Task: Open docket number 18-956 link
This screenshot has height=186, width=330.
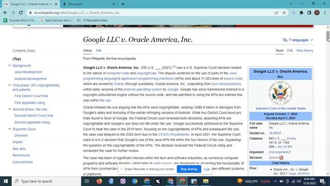Action: [275, 133]
